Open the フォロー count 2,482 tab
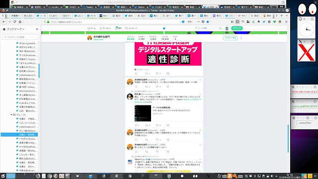Viewport: 318px width, 179px height. pyautogui.click(x=142, y=38)
